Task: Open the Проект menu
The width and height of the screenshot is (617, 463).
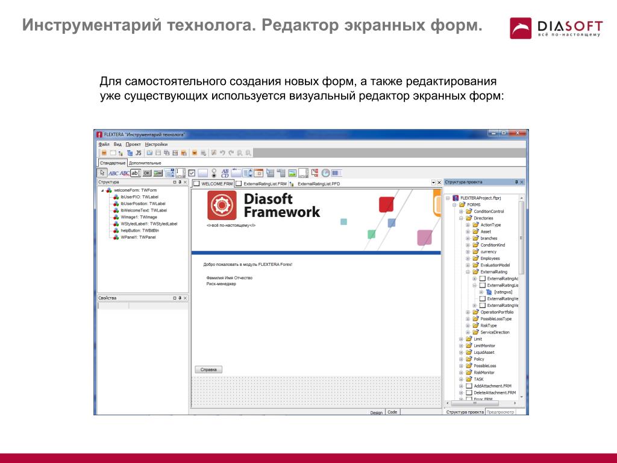Action: [x=133, y=145]
